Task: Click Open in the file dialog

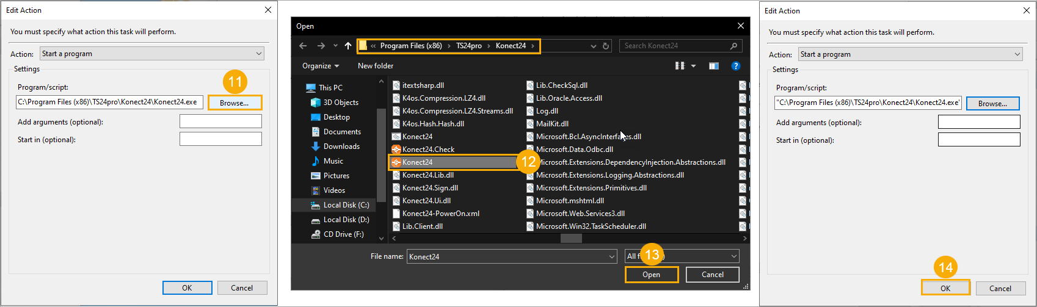Action: [652, 275]
